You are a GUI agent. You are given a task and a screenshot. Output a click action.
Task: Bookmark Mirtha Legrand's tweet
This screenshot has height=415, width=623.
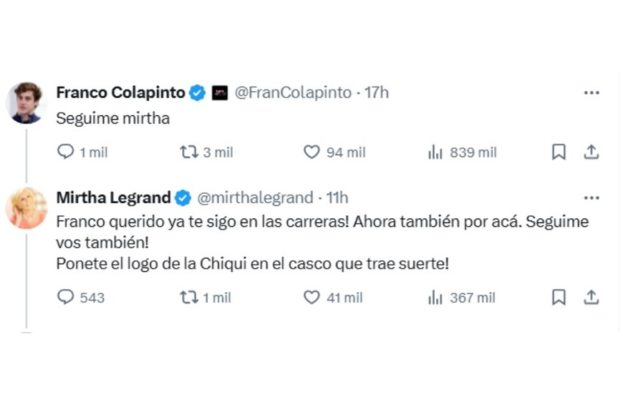point(559,297)
